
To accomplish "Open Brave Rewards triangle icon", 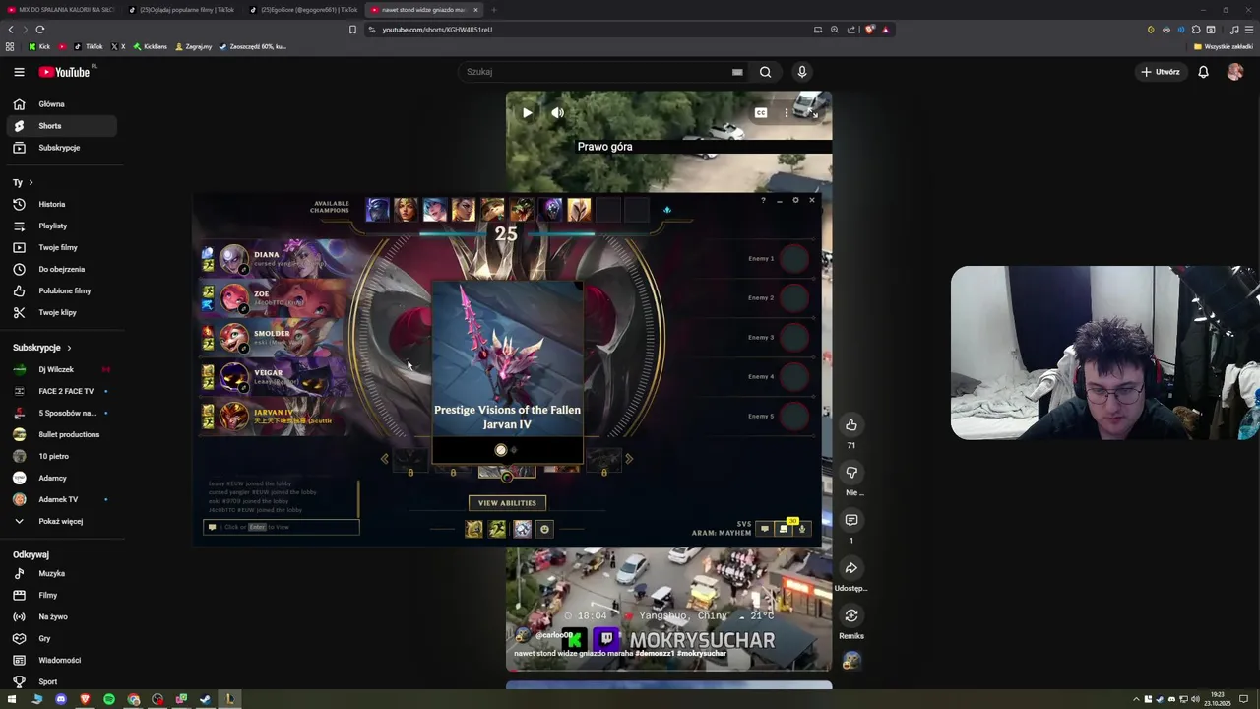I will tap(885, 30).
